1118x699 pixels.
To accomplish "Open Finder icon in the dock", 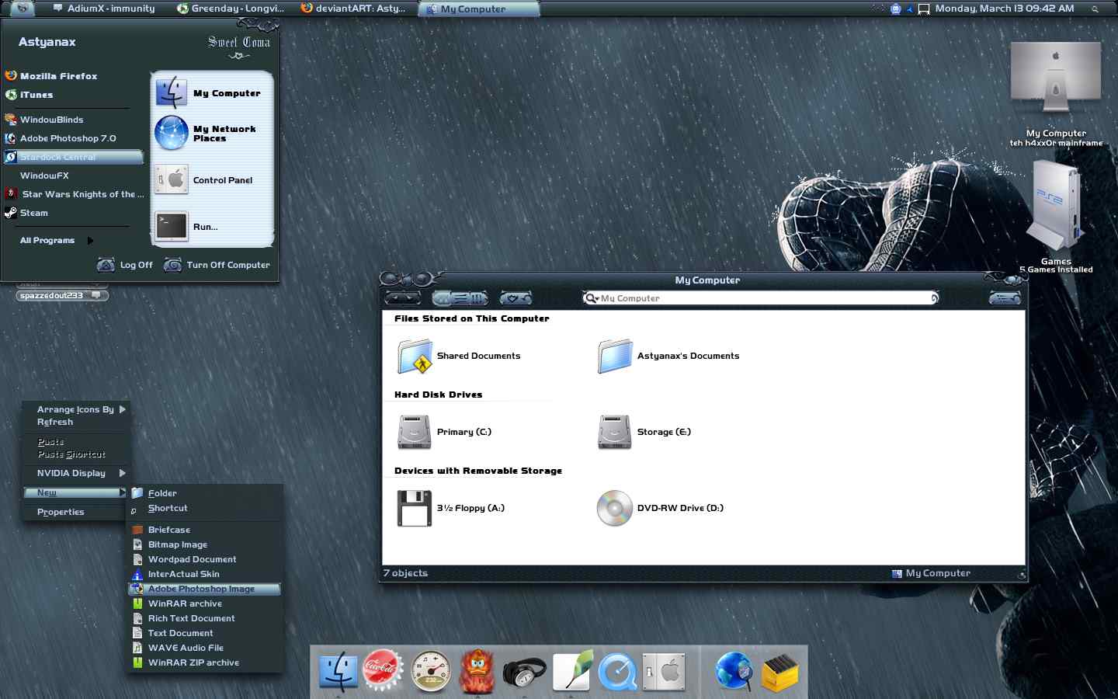I will [x=339, y=671].
